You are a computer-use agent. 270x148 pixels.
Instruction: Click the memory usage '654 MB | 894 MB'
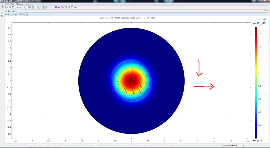click(230, 145)
